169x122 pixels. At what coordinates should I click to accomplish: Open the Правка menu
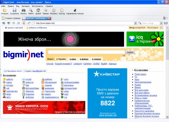click(11, 6)
